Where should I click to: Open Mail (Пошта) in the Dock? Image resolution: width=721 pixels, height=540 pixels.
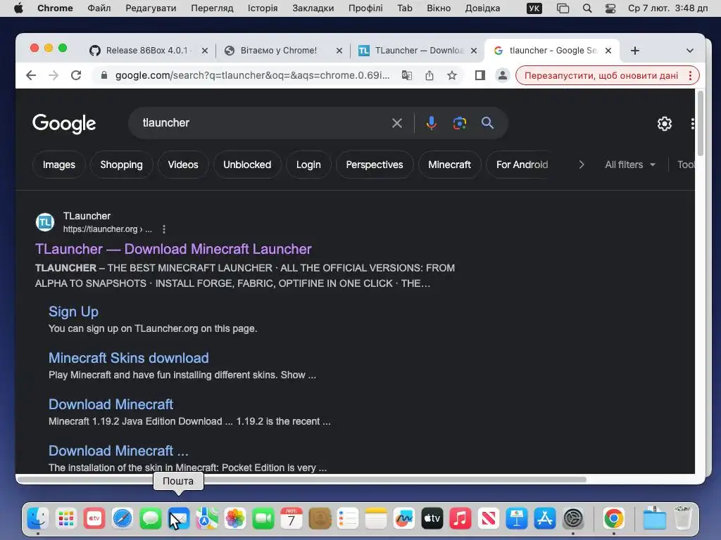coord(178,519)
